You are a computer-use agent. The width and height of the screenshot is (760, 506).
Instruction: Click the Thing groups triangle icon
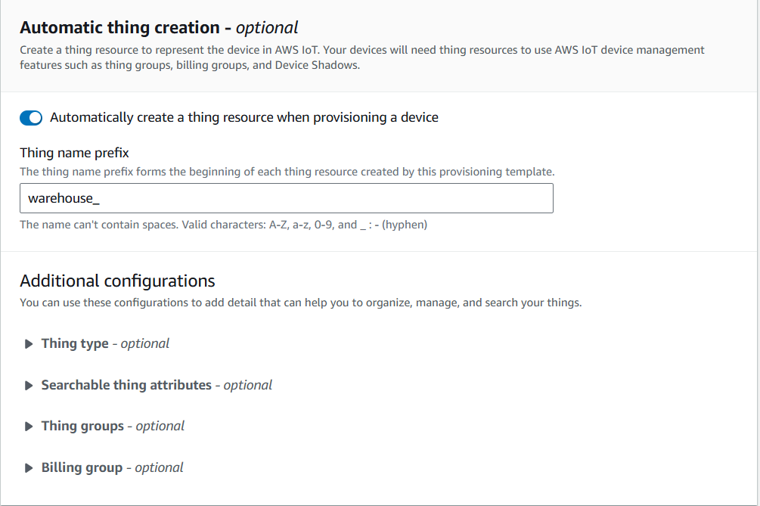29,427
